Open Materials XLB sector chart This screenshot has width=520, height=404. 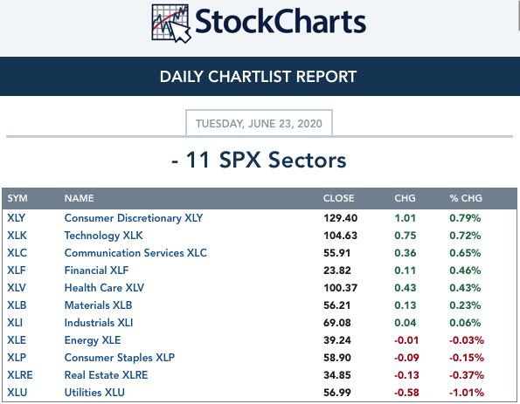point(98,305)
